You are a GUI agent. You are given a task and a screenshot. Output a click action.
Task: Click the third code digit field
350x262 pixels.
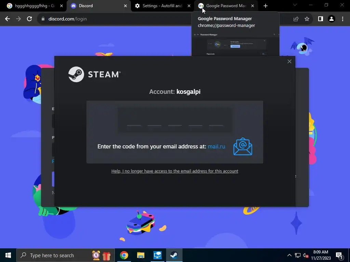pos(175,120)
